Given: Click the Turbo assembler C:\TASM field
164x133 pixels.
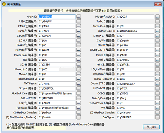Looking at the screenshot, I should coord(57,31).
